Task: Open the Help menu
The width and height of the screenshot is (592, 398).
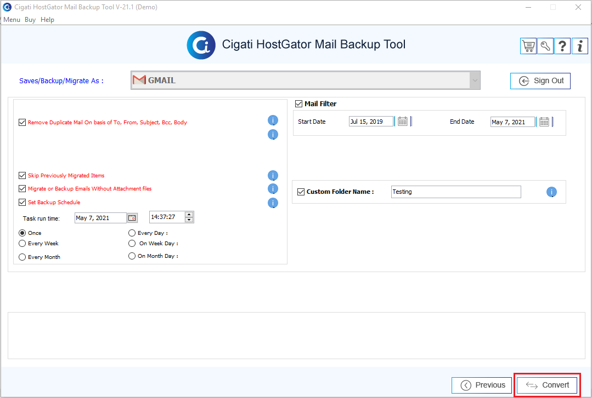Action: coord(48,20)
